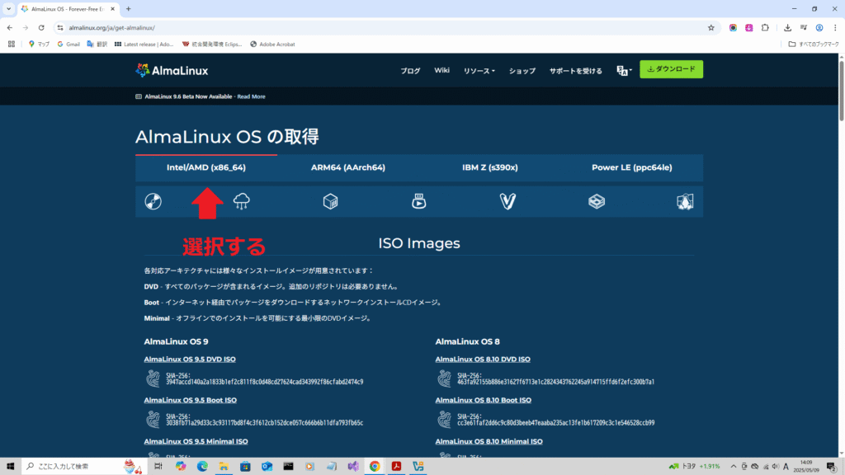Open the Chrome icon in taskbar
Image resolution: width=845 pixels, height=475 pixels.
[375, 467]
